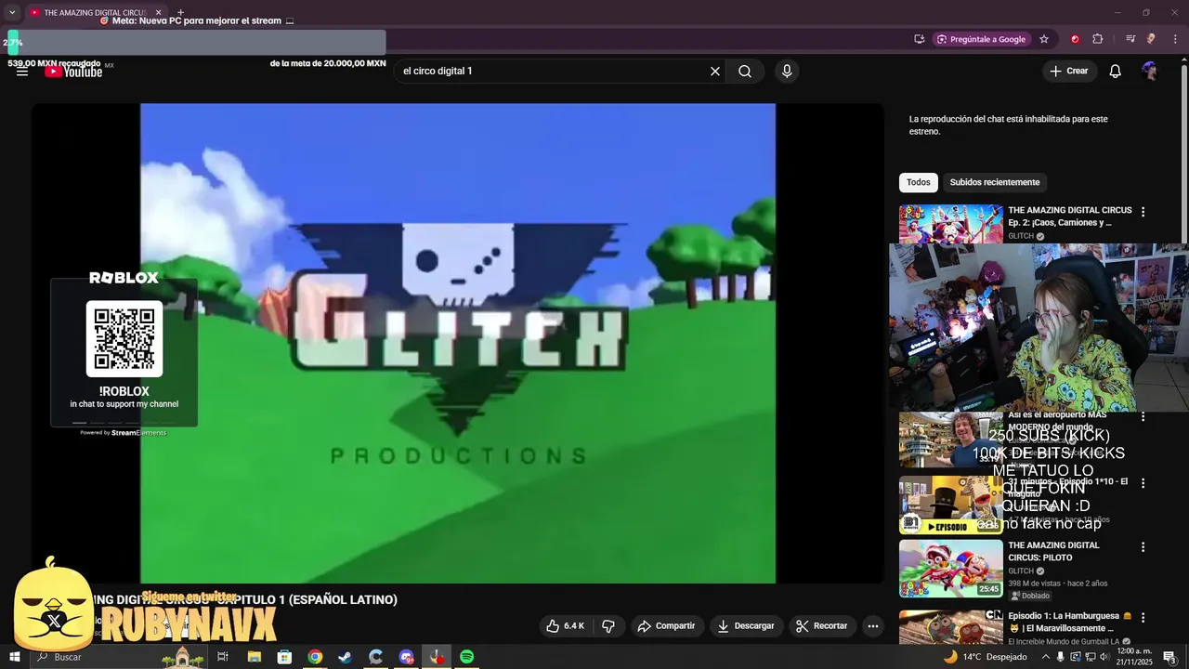This screenshot has width=1189, height=669.
Task: Click Descargar to download the video
Action: [x=745, y=626]
